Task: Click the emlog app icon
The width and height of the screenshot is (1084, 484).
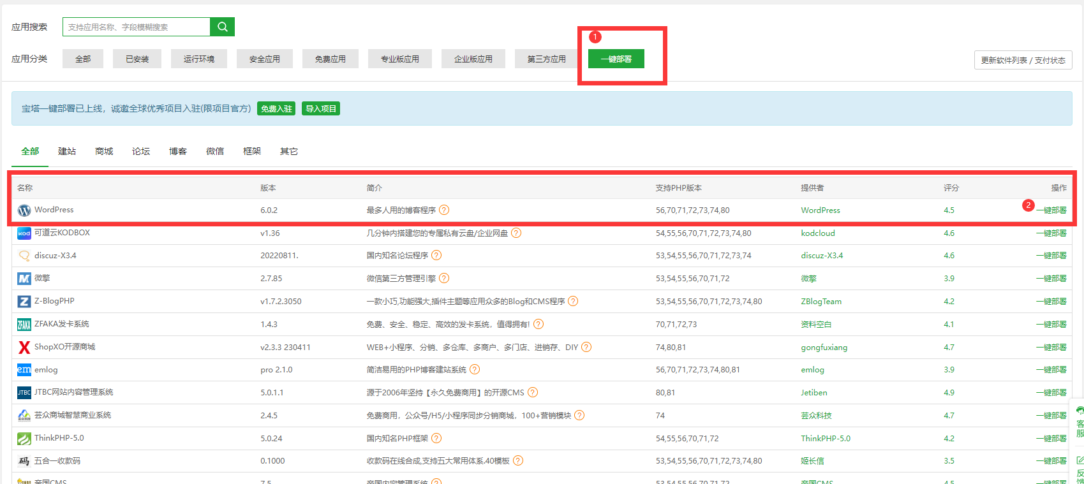Action: point(24,370)
